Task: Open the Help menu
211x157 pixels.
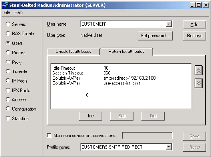Action: [x=18, y=12]
